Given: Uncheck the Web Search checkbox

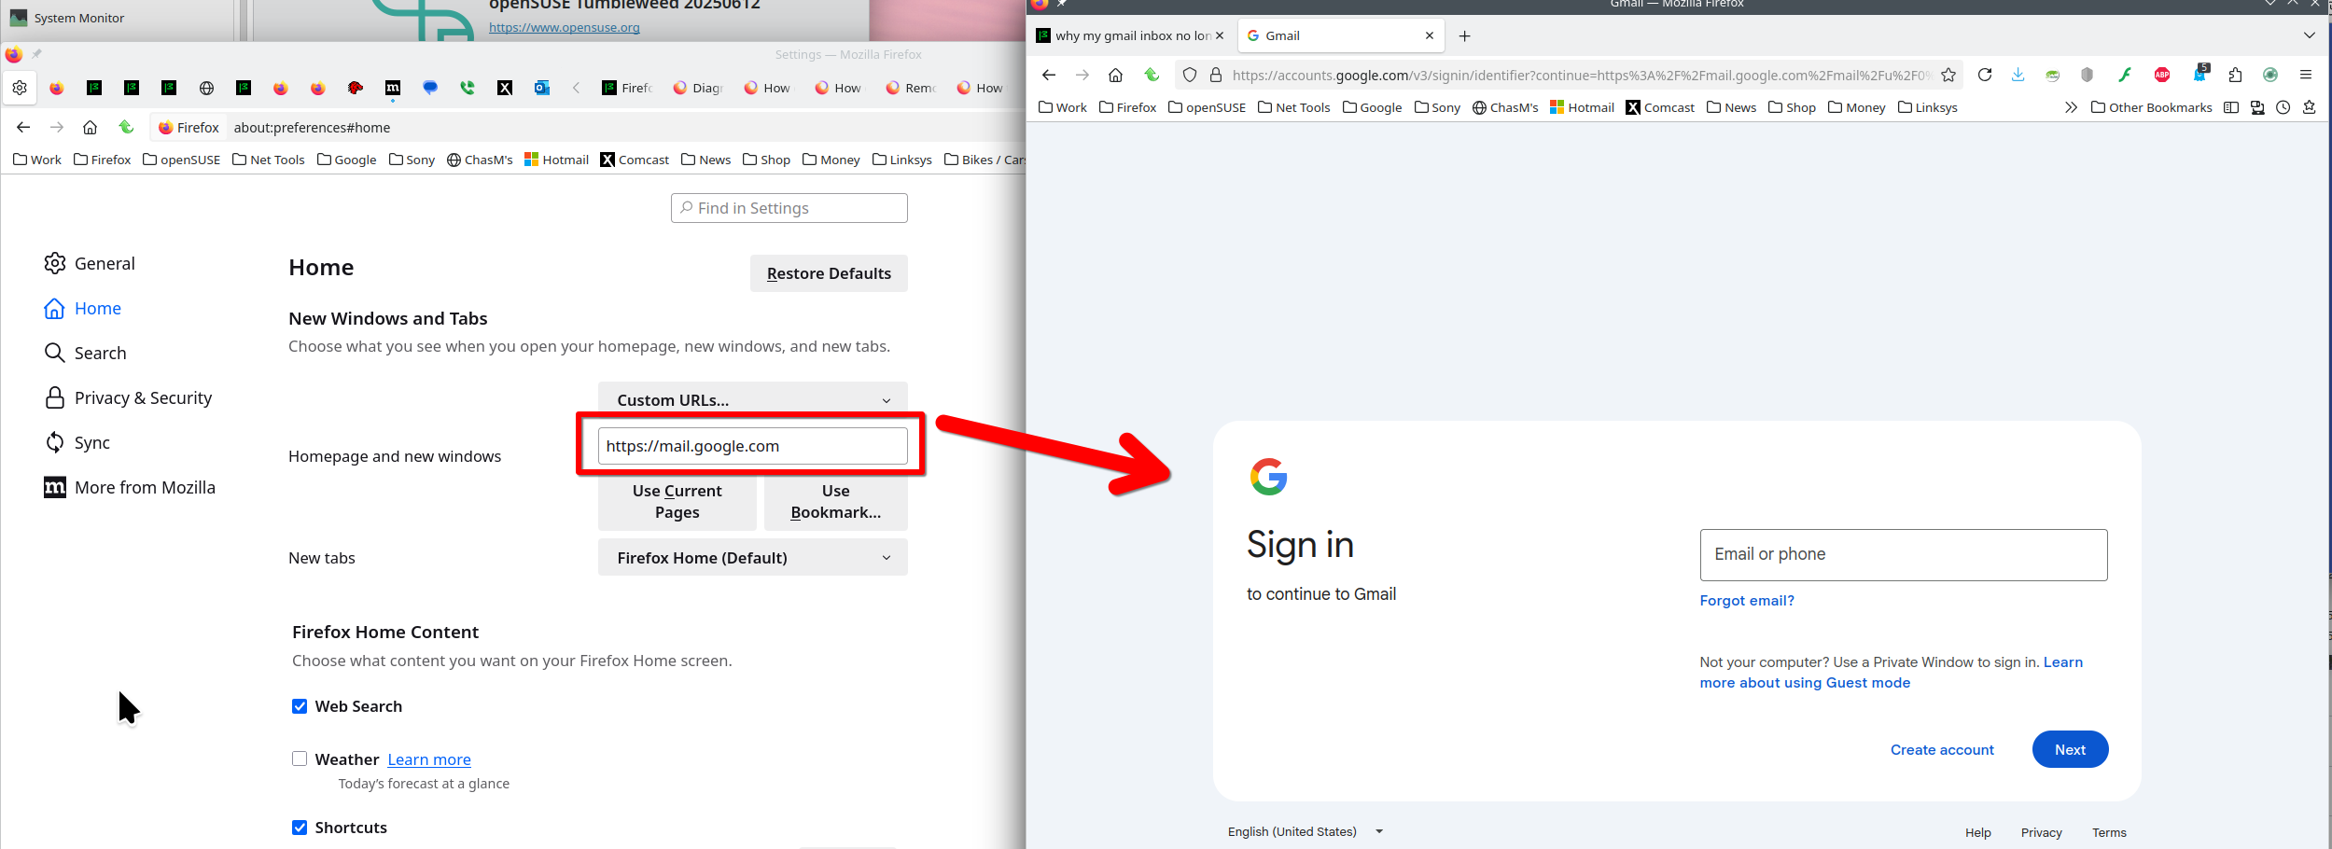Looking at the screenshot, I should 300,706.
